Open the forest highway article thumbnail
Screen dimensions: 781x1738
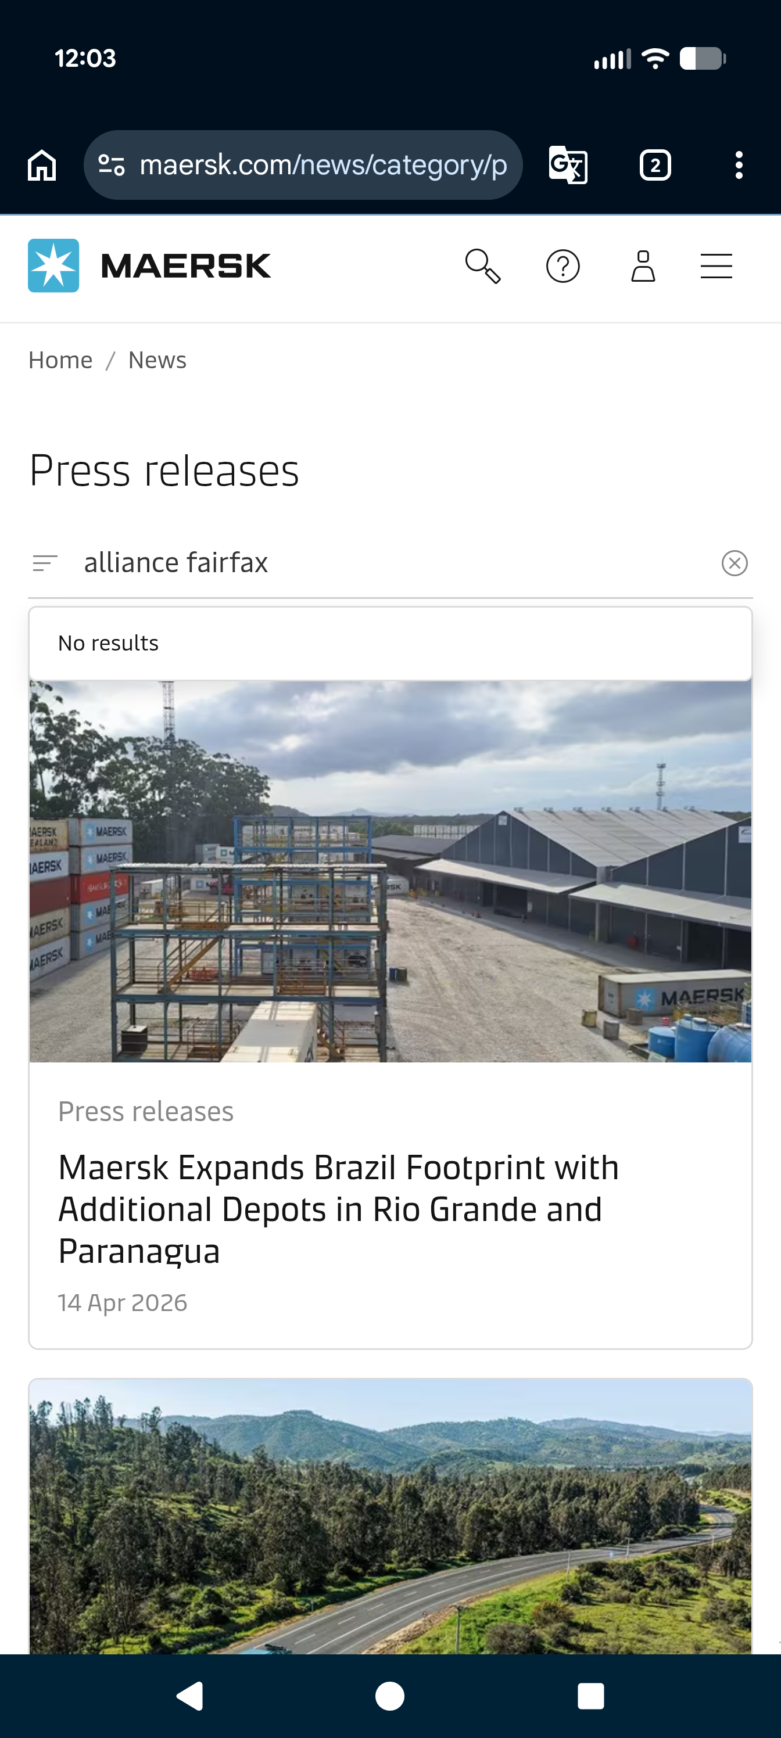coord(390,1516)
